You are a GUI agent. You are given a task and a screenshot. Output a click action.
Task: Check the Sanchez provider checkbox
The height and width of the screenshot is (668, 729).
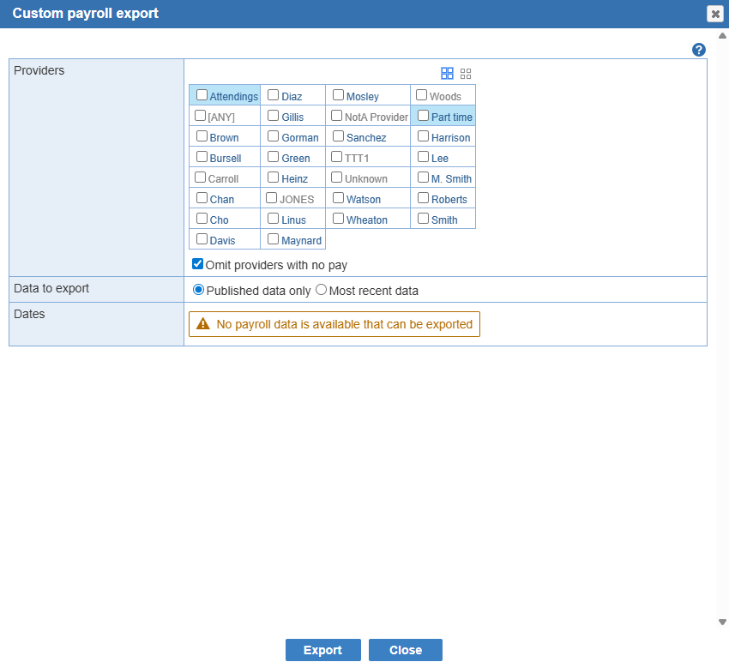point(339,136)
